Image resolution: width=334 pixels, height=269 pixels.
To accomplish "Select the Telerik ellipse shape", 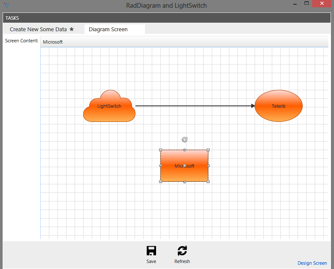I will pos(279,106).
